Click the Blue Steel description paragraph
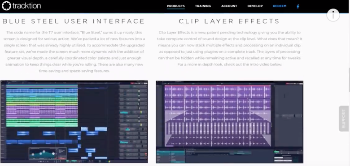Screen dimensions: 350x166 coord(74,51)
